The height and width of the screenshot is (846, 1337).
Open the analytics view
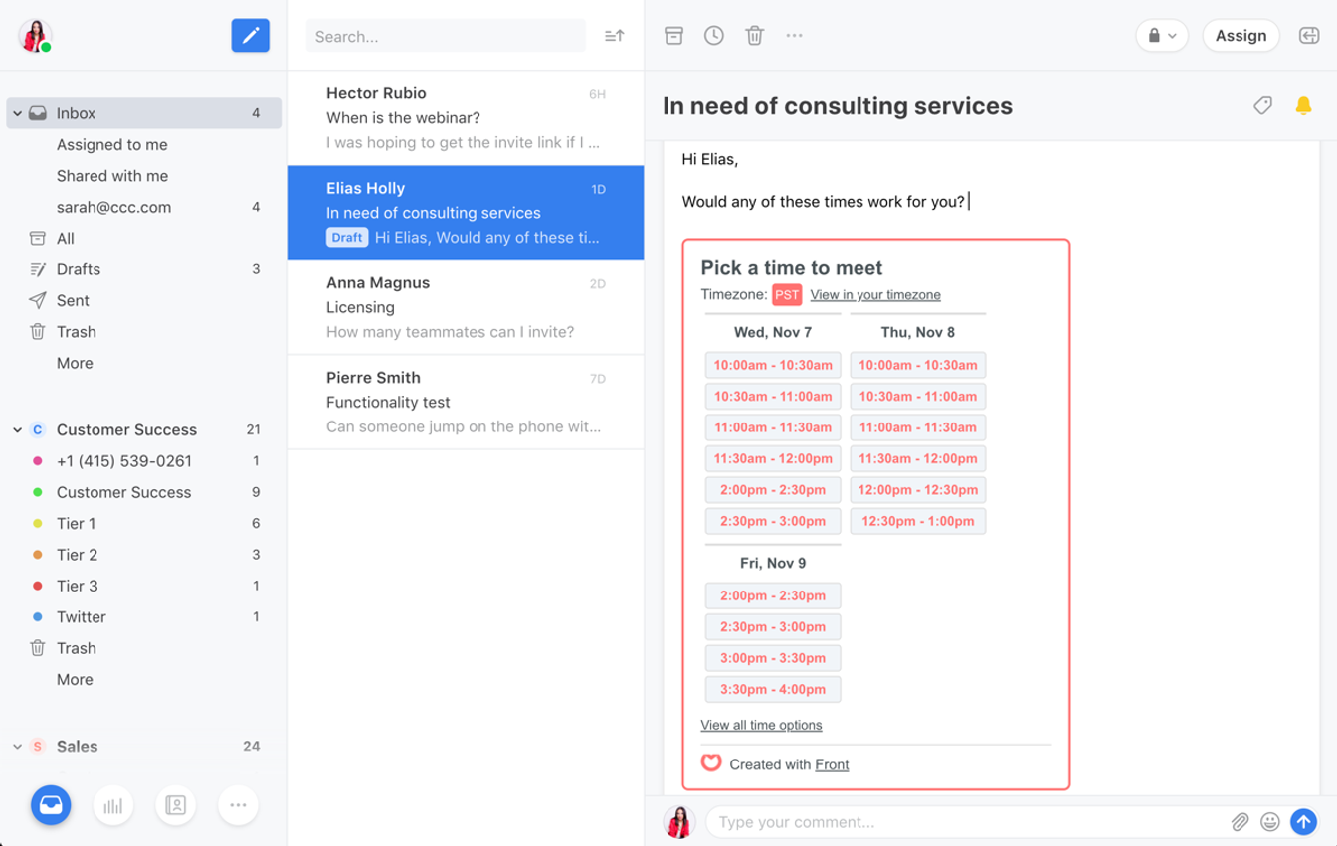click(x=113, y=805)
